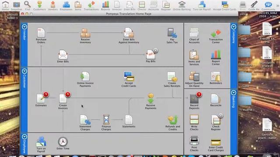Click Find in the toolbar
280x157 pixels.
click(28, 6)
